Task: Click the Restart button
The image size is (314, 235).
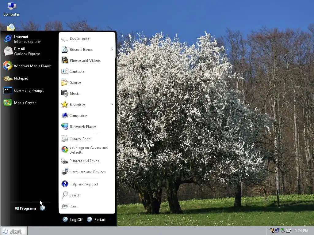Action: pyautogui.click(x=96, y=219)
